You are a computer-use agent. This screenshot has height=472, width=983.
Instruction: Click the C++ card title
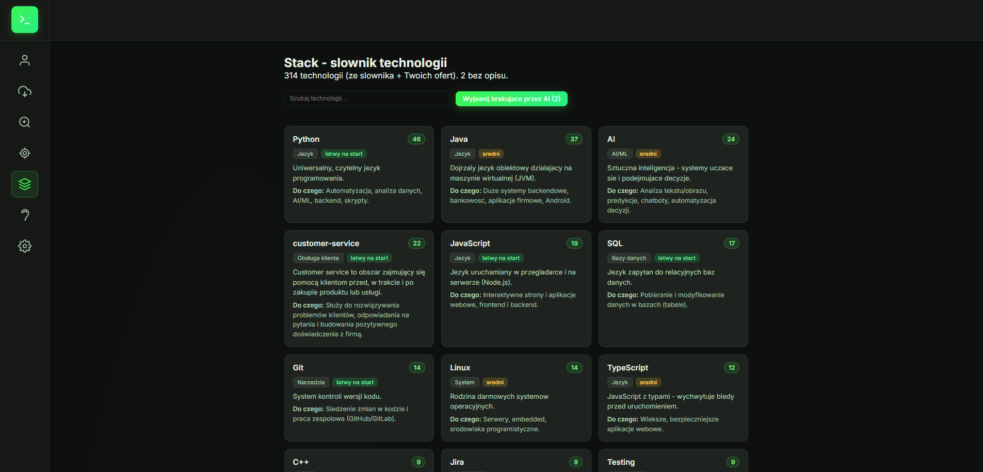coord(301,462)
